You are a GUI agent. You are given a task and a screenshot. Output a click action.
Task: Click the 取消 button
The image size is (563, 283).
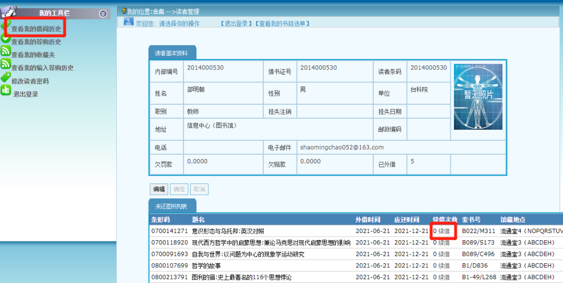click(199, 189)
